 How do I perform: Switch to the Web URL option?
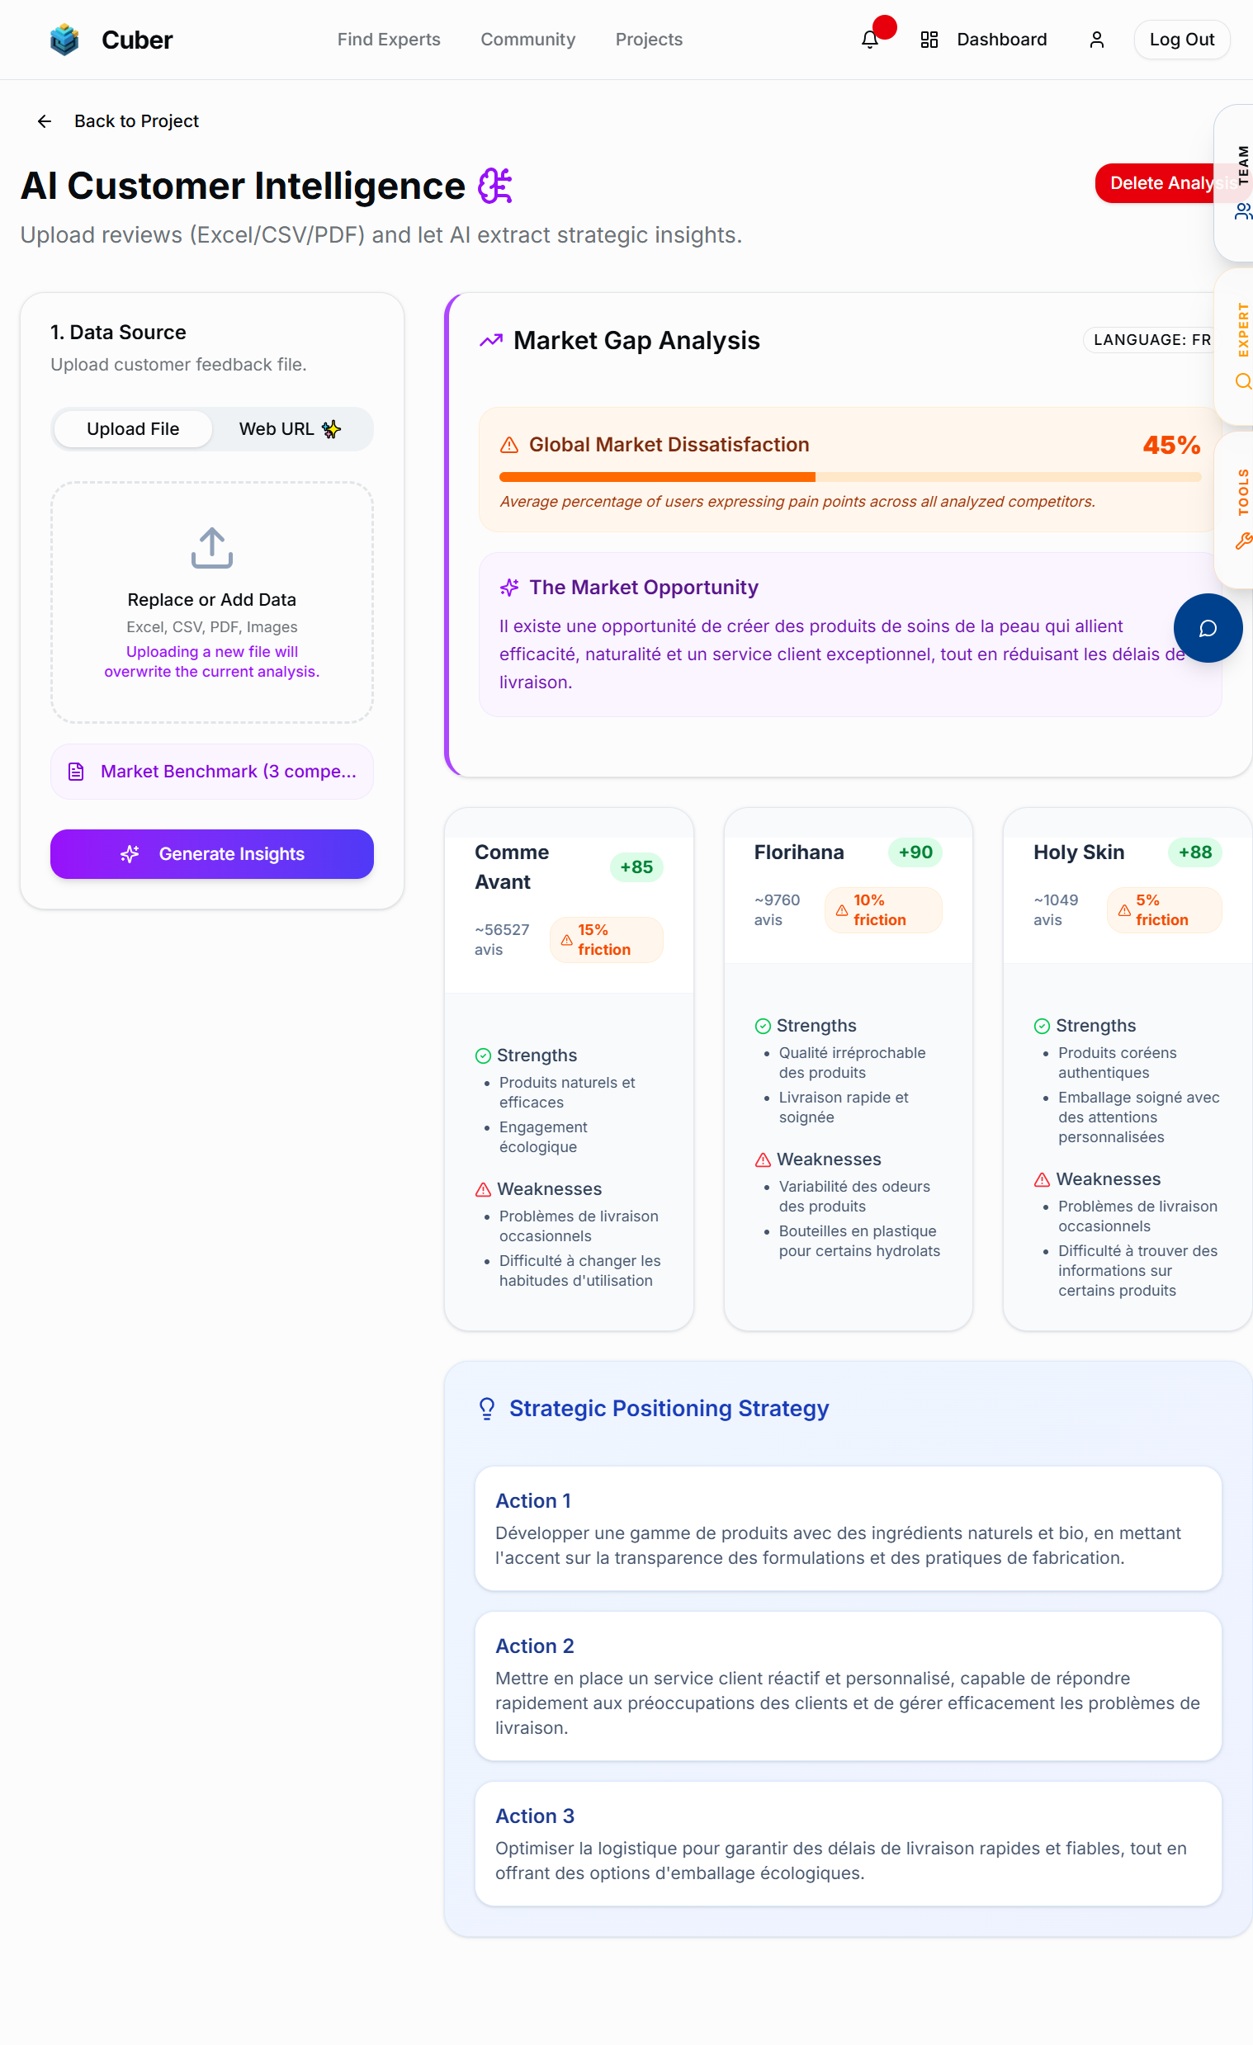(x=289, y=429)
